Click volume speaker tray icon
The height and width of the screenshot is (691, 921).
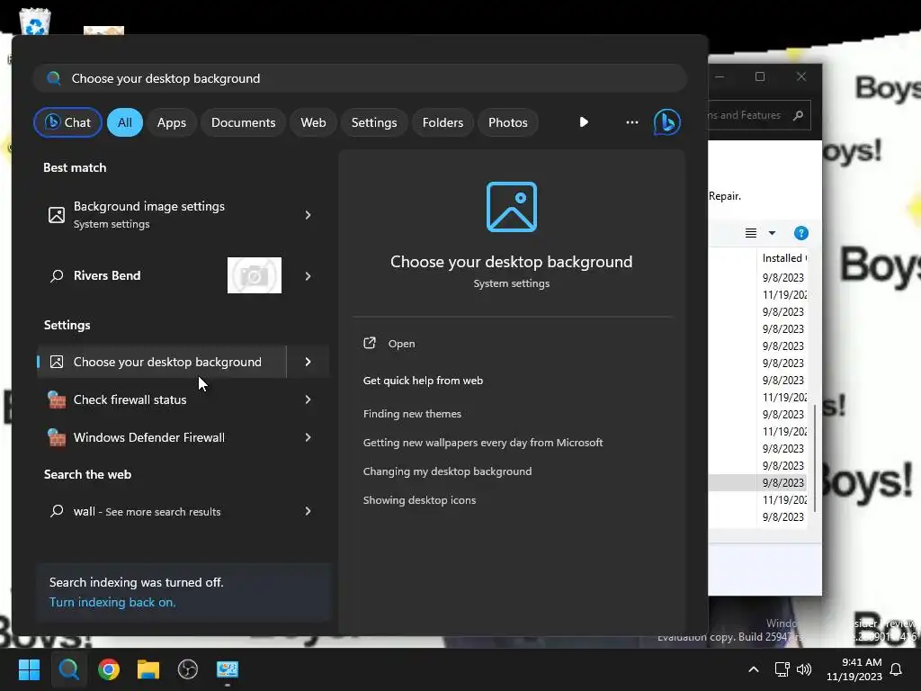click(804, 669)
